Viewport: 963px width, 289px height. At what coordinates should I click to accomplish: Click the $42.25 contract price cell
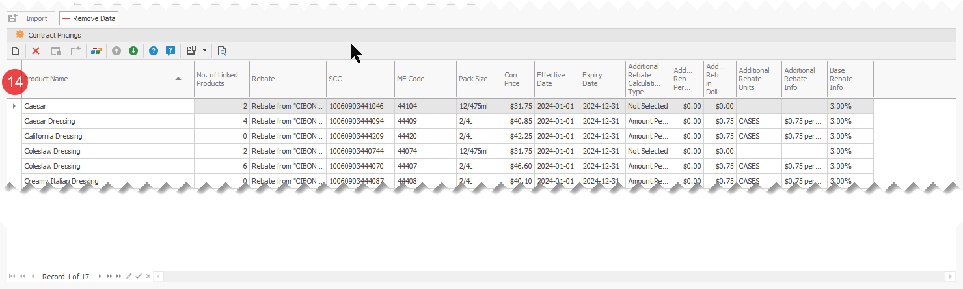[518, 136]
